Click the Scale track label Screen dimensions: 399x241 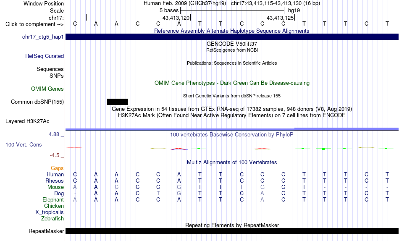click(x=57, y=10)
